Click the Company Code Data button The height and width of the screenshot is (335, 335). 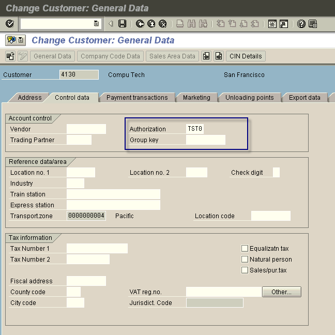(110, 56)
